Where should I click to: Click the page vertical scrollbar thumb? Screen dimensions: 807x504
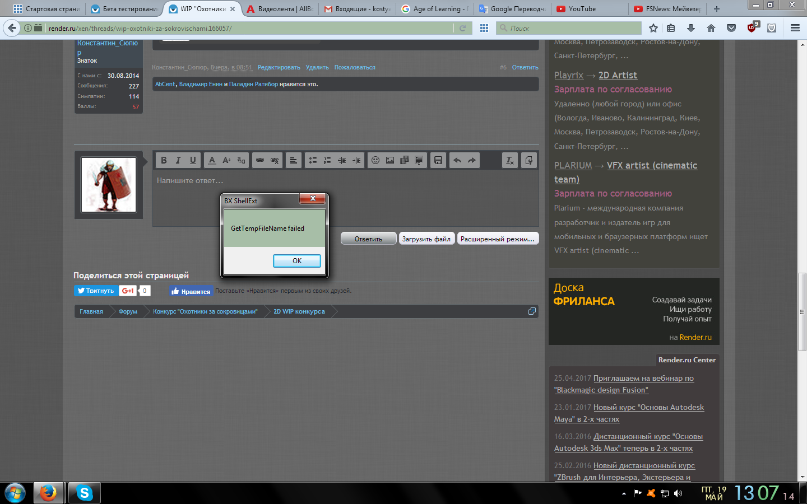pos(802,311)
